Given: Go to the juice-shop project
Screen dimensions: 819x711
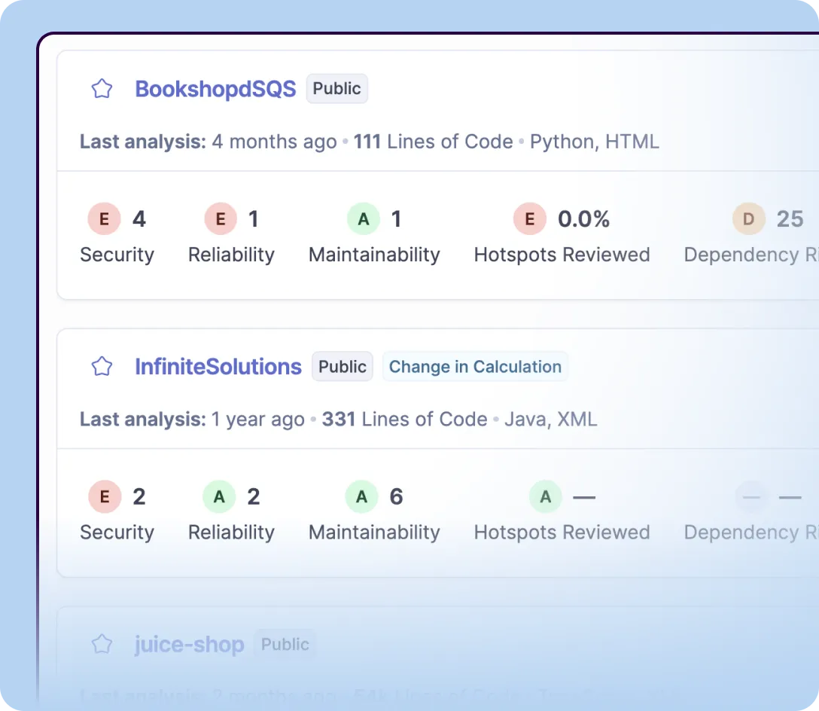Looking at the screenshot, I should click(x=189, y=645).
